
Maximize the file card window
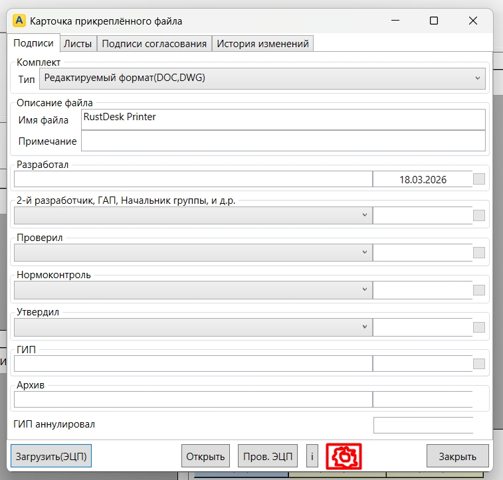tap(434, 21)
